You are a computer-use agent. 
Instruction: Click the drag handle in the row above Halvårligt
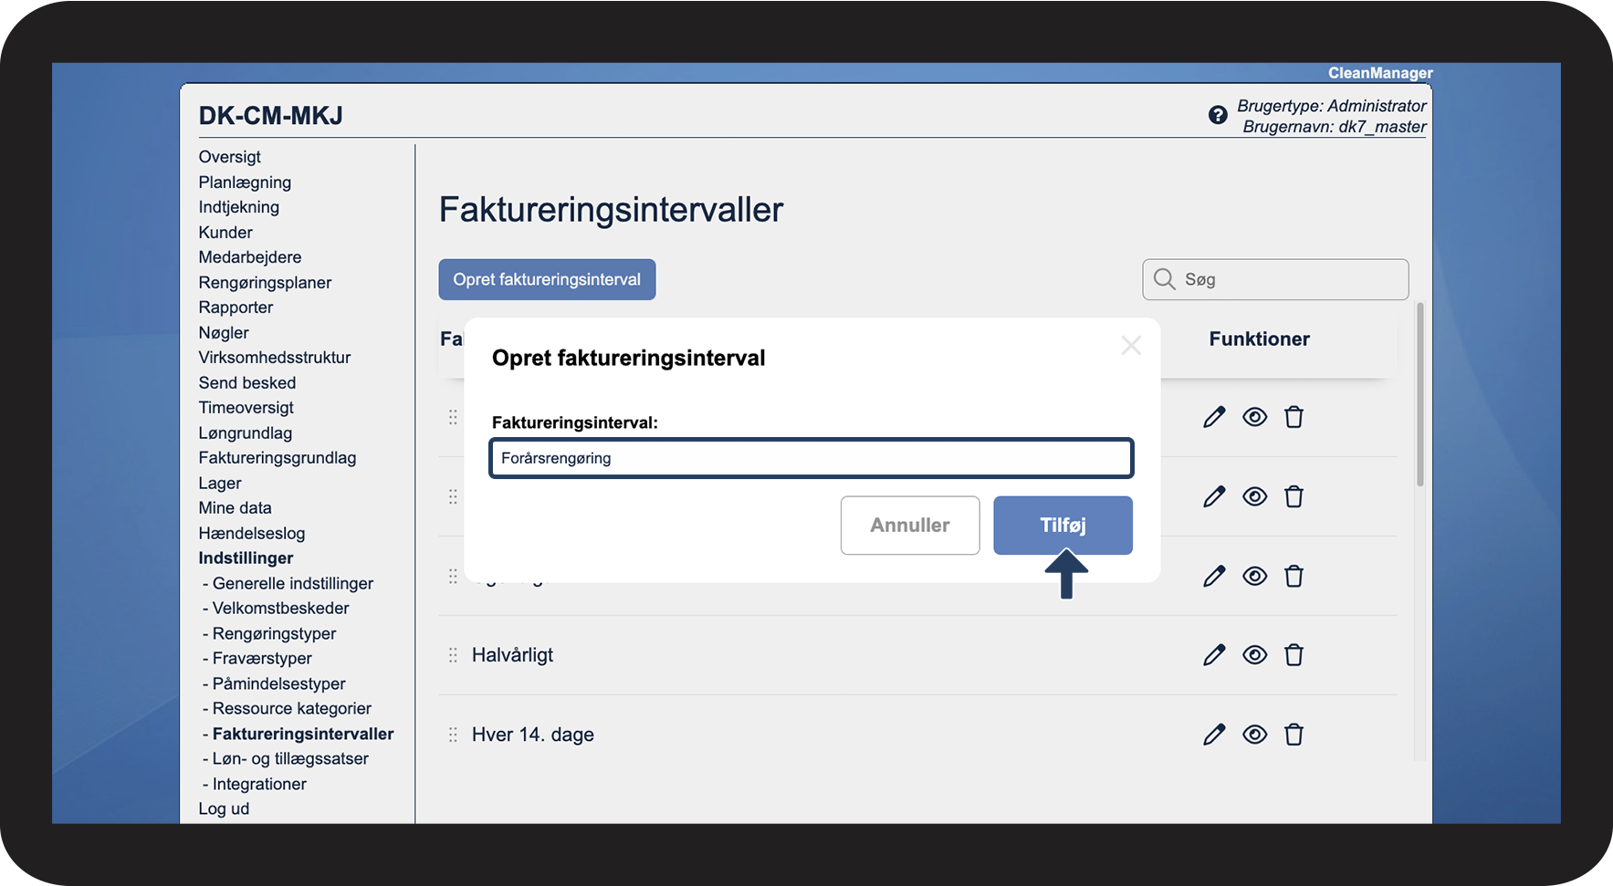[x=453, y=576]
